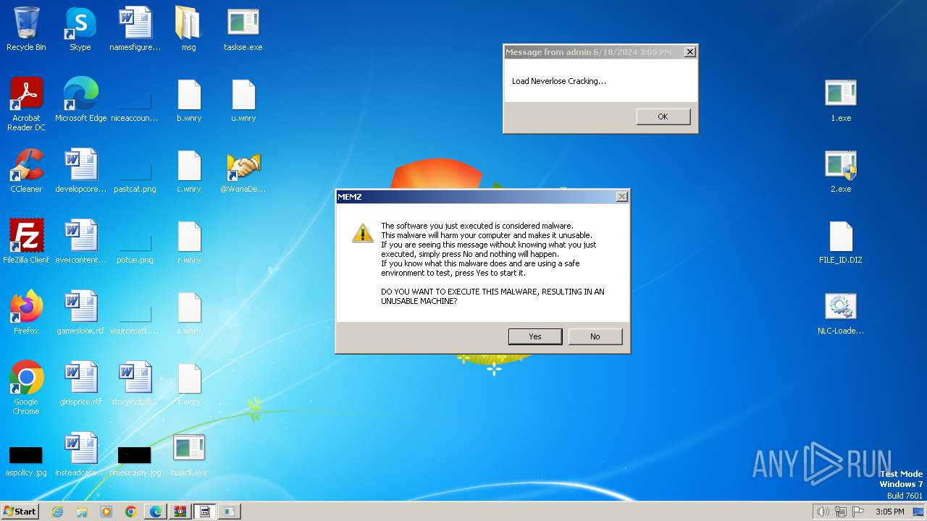Open the Start menu
The width and height of the screenshot is (927, 521).
20,512
